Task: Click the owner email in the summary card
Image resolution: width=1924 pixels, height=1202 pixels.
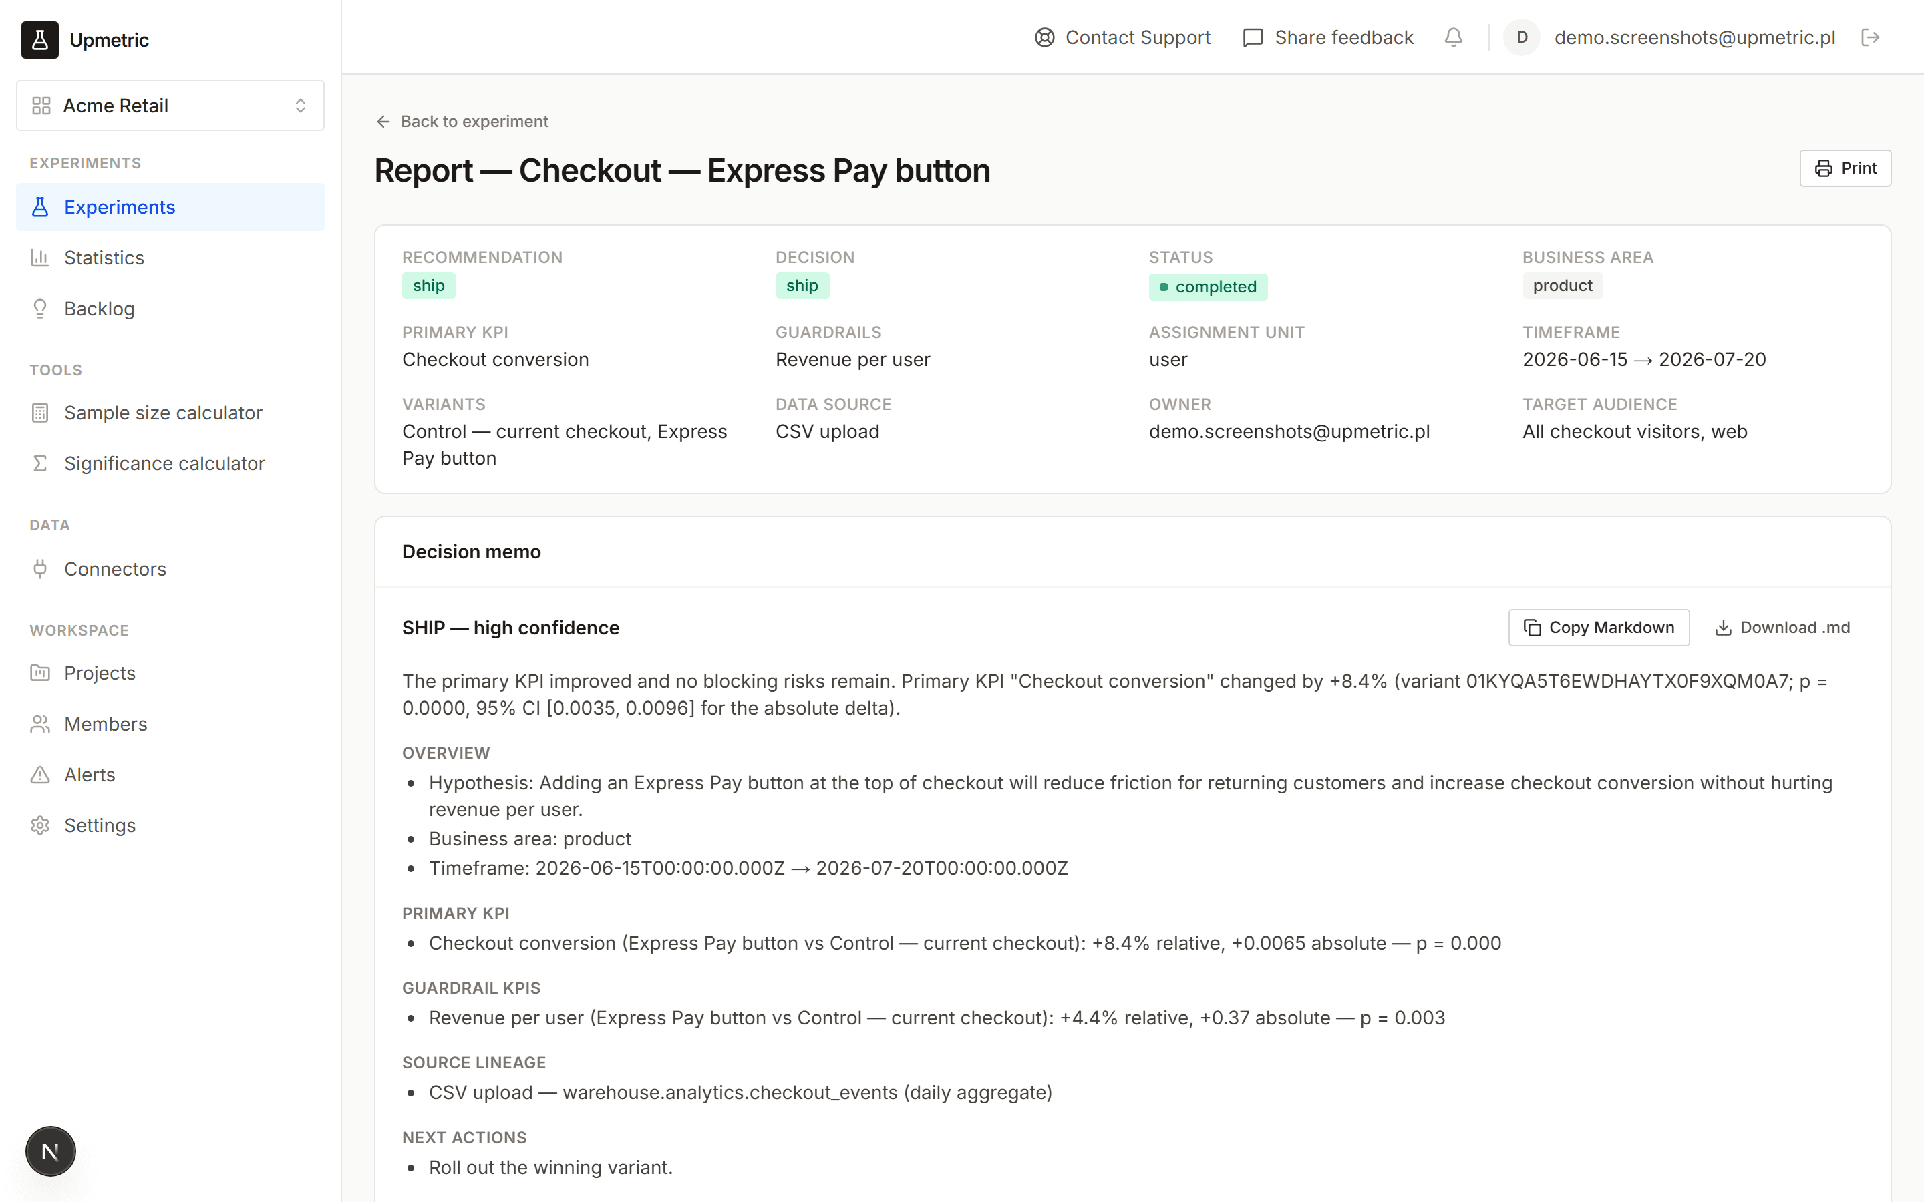Action: tap(1289, 431)
